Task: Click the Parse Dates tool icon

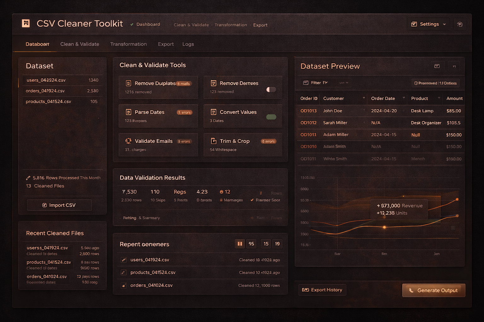Action: 128,112
